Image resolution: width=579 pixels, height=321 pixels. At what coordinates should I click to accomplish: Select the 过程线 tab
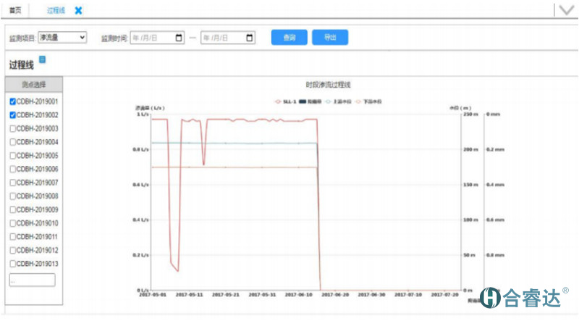(56, 11)
